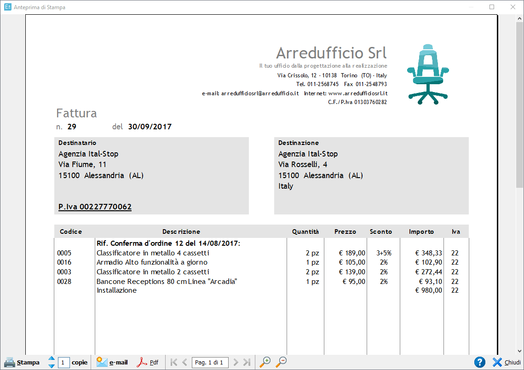Click the vertical scrollbar thumb
This screenshot has height=370, width=524.
pos(519,105)
